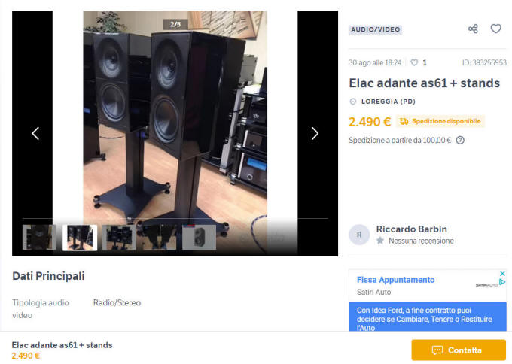Screen dimensions: 512x364
Task: Click the AdChoices triangle icon
Action: click(x=502, y=282)
